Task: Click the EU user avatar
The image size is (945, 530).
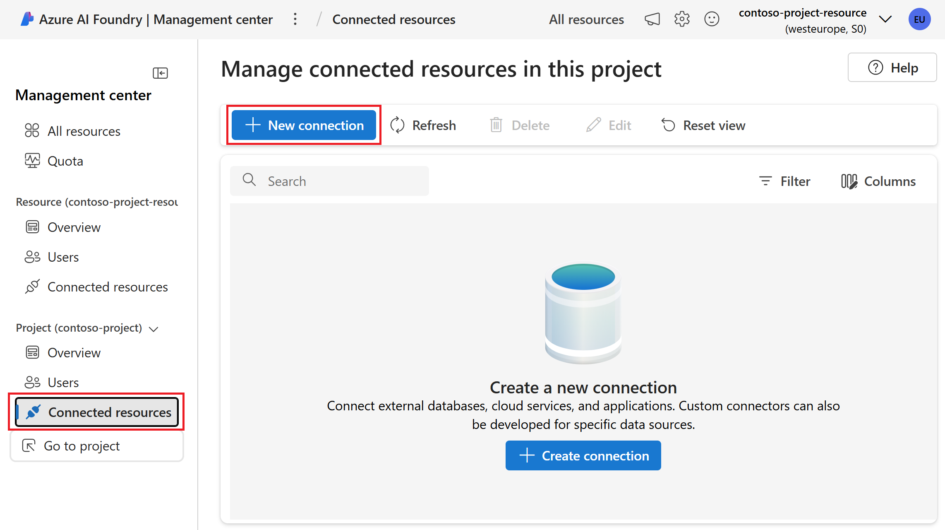Action: (919, 19)
